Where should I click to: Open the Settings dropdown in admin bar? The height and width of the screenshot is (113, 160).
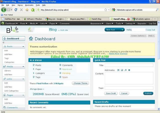130,24
